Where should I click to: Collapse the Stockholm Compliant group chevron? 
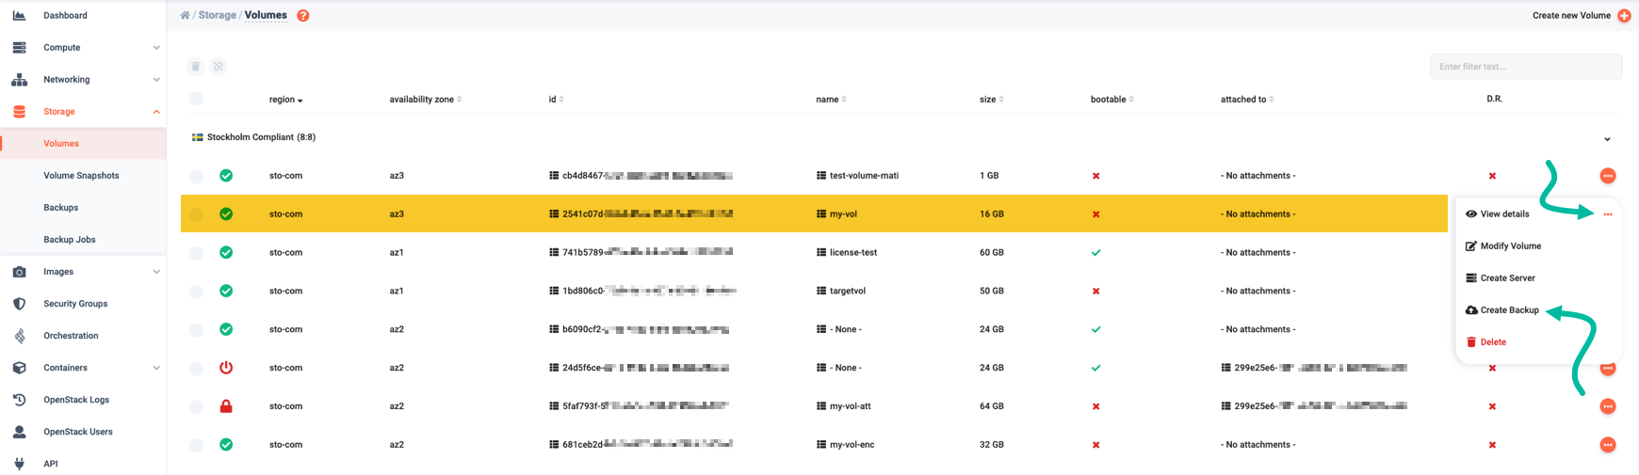[1607, 139]
